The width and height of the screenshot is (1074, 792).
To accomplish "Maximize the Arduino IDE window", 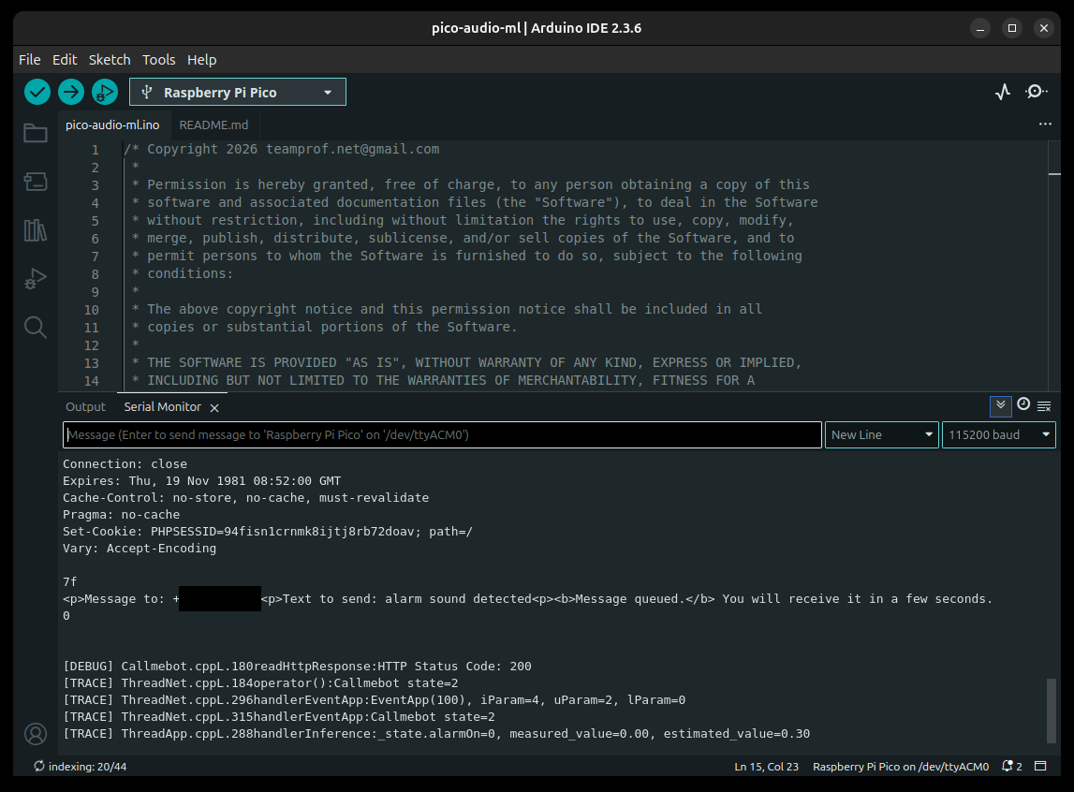I will pyautogui.click(x=1011, y=28).
